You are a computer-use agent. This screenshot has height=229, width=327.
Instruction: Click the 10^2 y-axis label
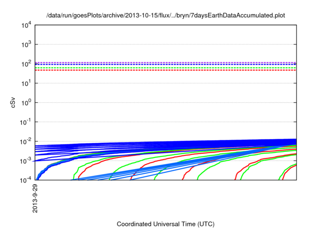(x=26, y=64)
